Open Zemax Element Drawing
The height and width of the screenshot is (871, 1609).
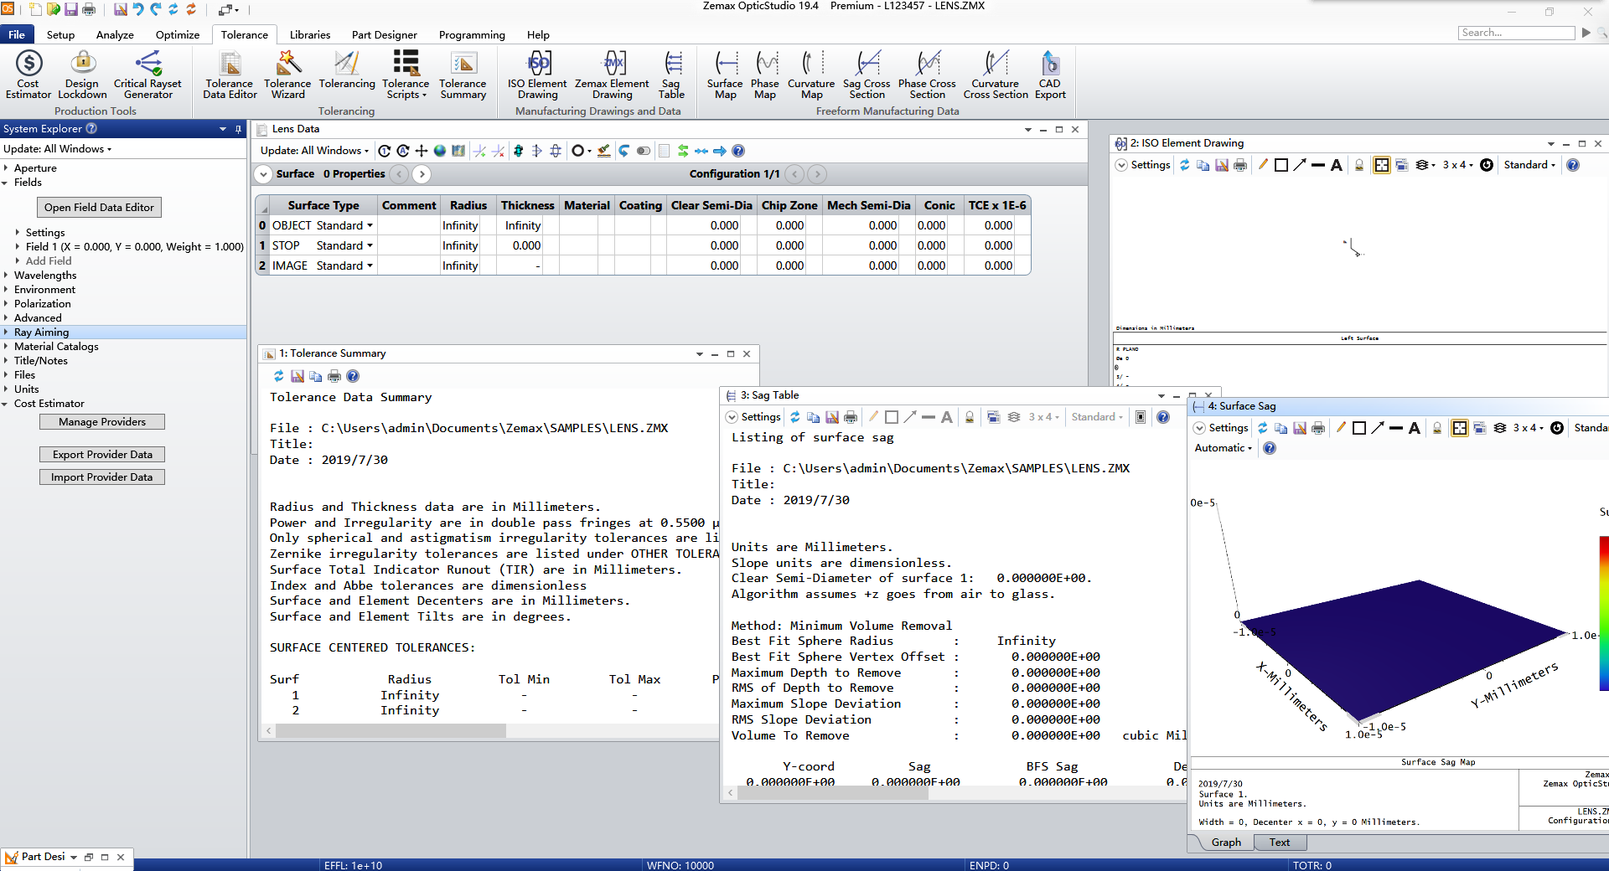(612, 75)
